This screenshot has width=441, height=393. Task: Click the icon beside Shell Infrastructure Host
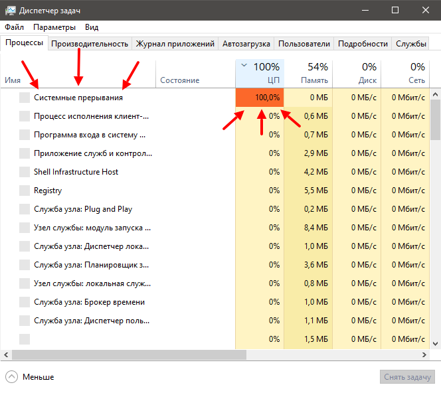pos(25,172)
